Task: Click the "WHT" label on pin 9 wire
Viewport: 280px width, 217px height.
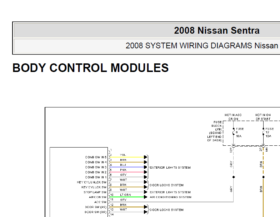Action: 123,190
